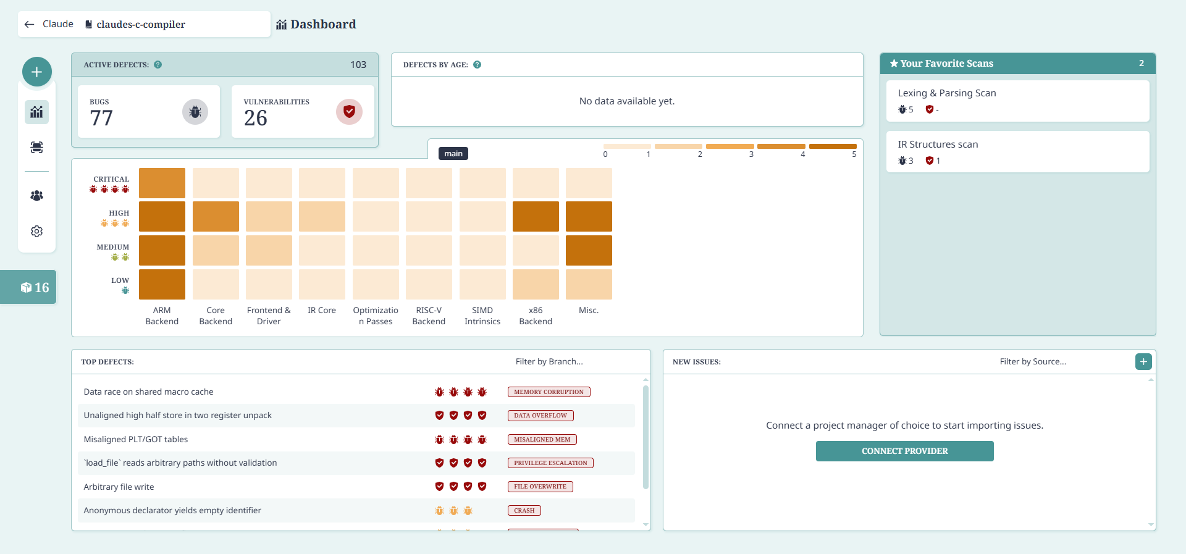Click the Low severity bug icon

click(125, 290)
